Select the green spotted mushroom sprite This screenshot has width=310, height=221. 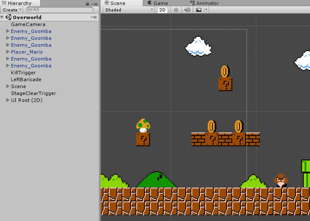click(143, 126)
